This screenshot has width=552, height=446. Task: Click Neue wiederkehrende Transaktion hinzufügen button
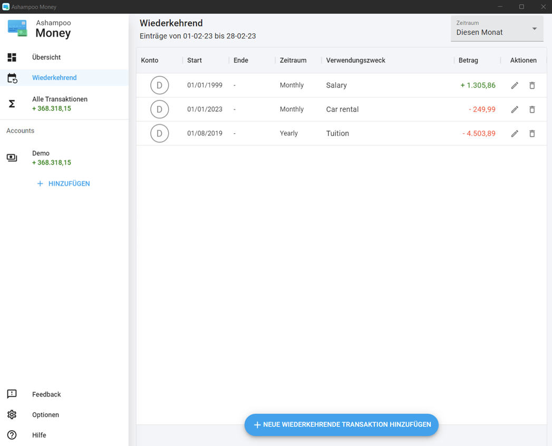(342, 424)
